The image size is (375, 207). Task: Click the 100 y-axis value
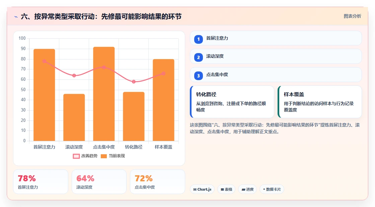tap(22, 38)
